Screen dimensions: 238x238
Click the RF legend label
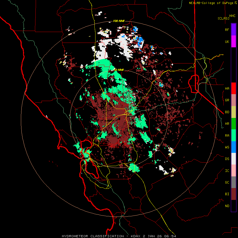[x=227, y=30]
